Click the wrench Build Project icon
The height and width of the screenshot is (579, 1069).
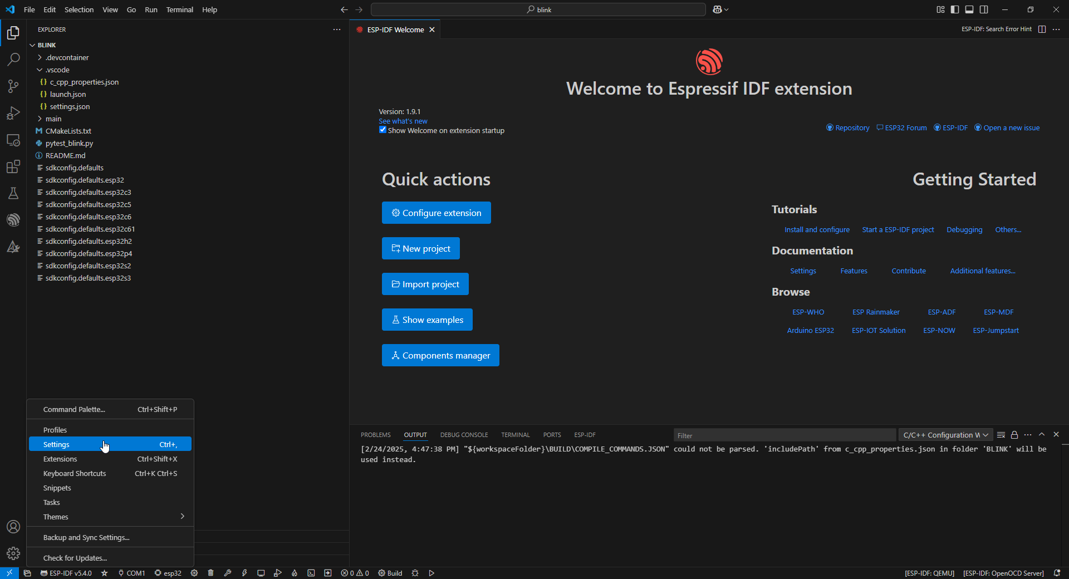pos(227,573)
